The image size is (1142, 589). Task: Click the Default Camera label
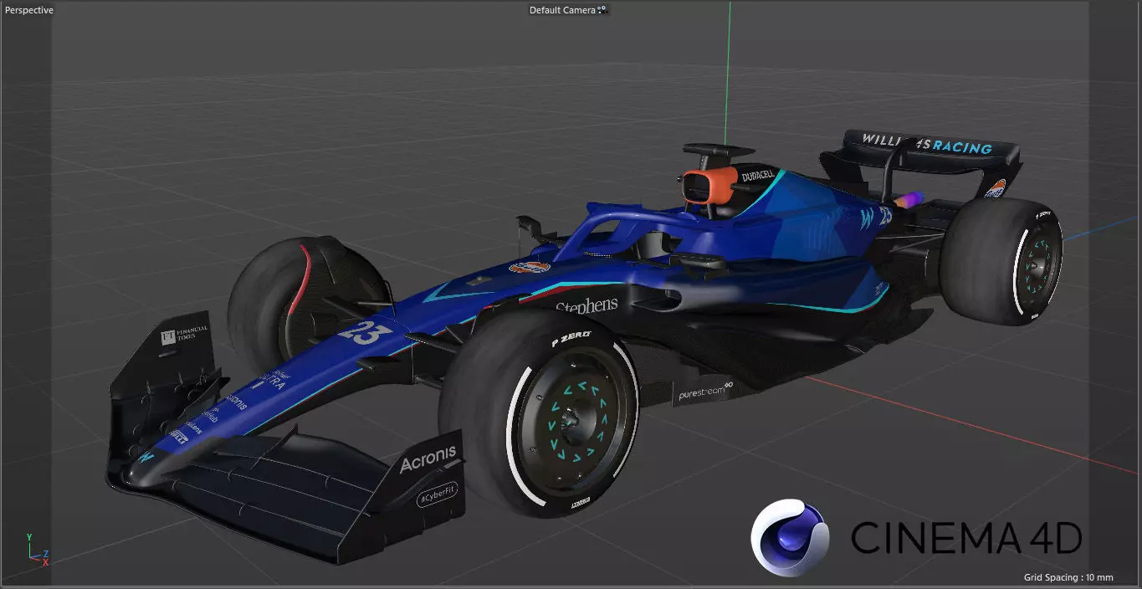562,10
